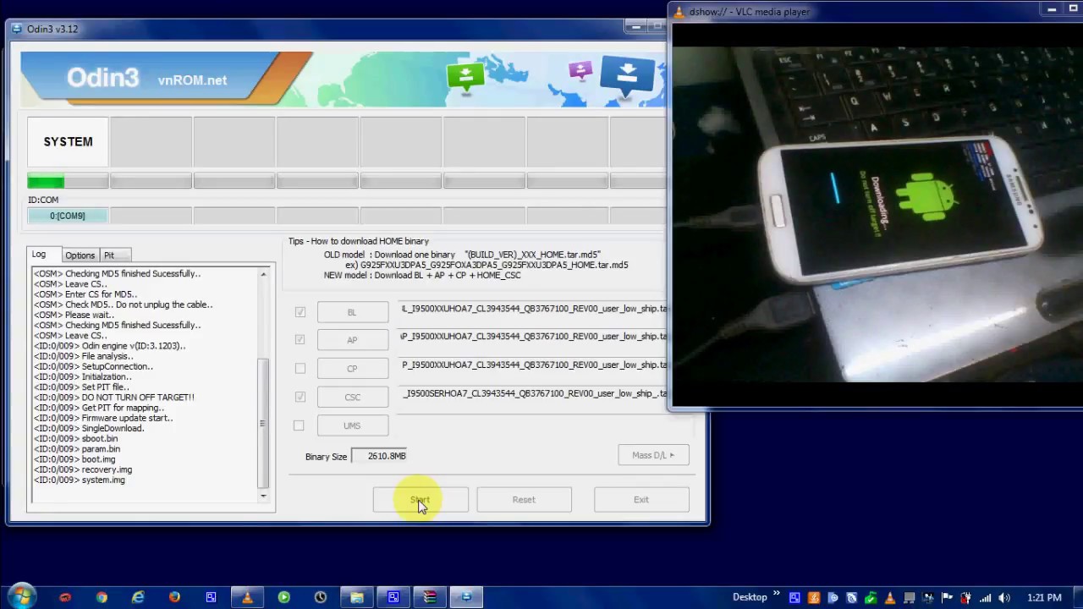Open the Action Center flag tray icon
1083x609 pixels.
pyautogui.click(x=948, y=597)
